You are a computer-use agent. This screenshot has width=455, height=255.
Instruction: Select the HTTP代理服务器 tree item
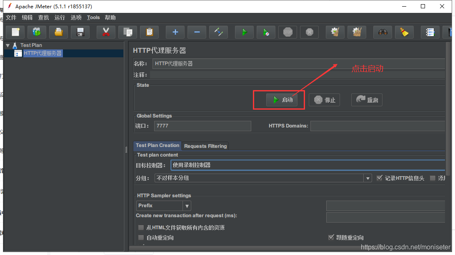coord(42,54)
